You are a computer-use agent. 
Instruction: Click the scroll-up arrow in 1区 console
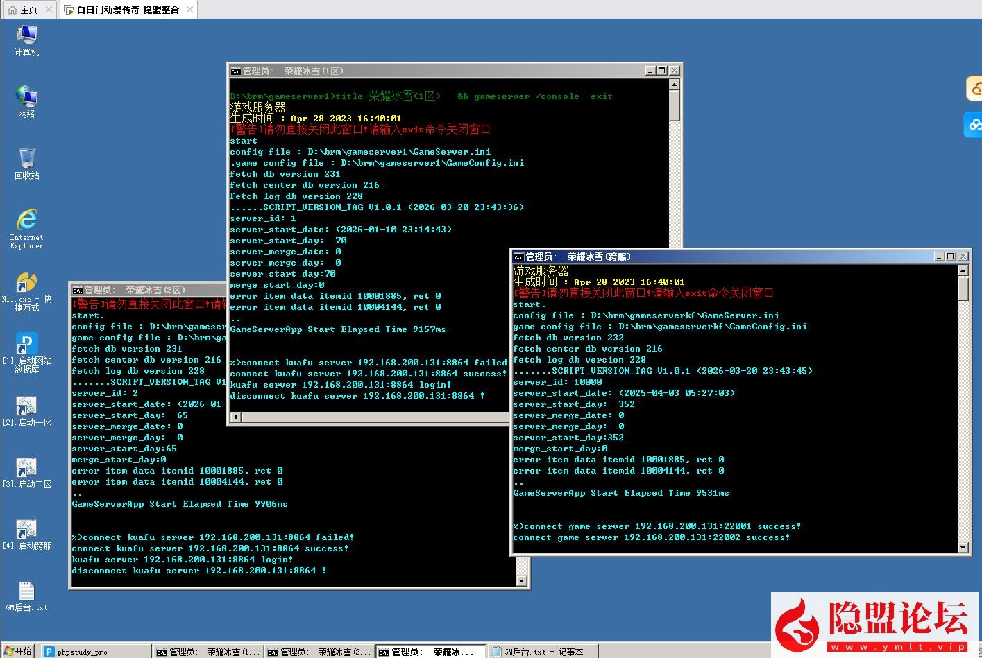[674, 85]
